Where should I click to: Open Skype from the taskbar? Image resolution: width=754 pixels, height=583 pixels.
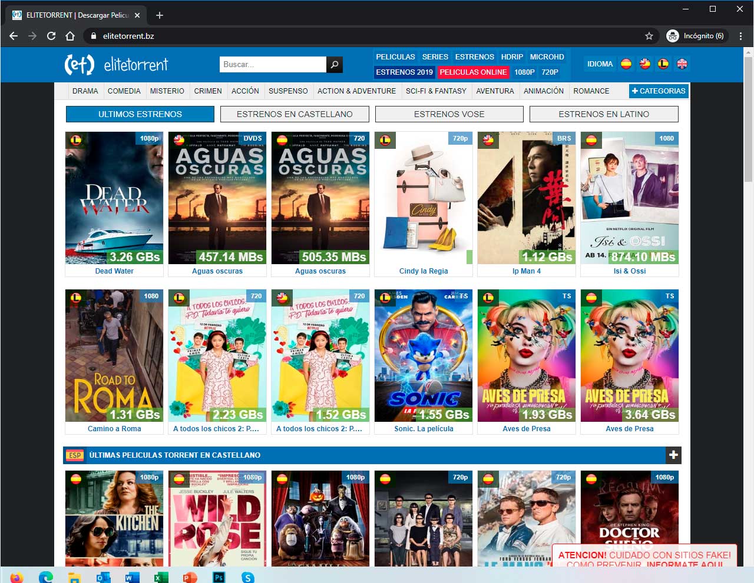[x=247, y=577]
